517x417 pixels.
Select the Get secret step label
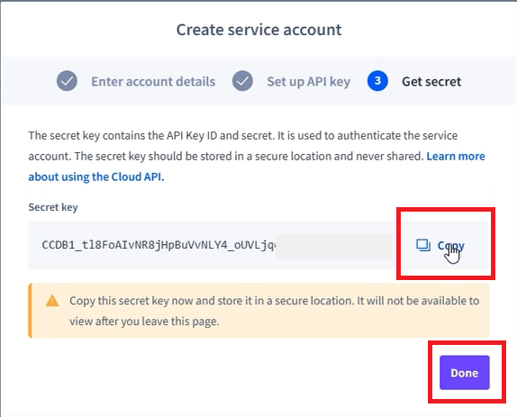pos(431,81)
